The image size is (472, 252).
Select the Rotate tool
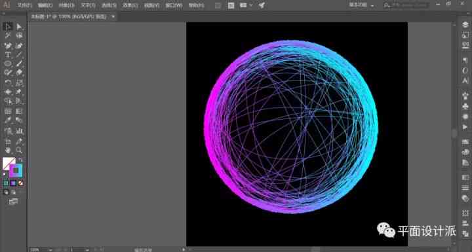click(x=8, y=82)
